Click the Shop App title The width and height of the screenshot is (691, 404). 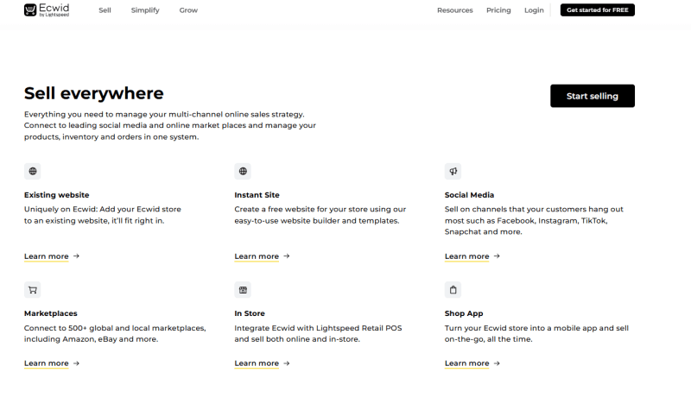pyautogui.click(x=464, y=313)
